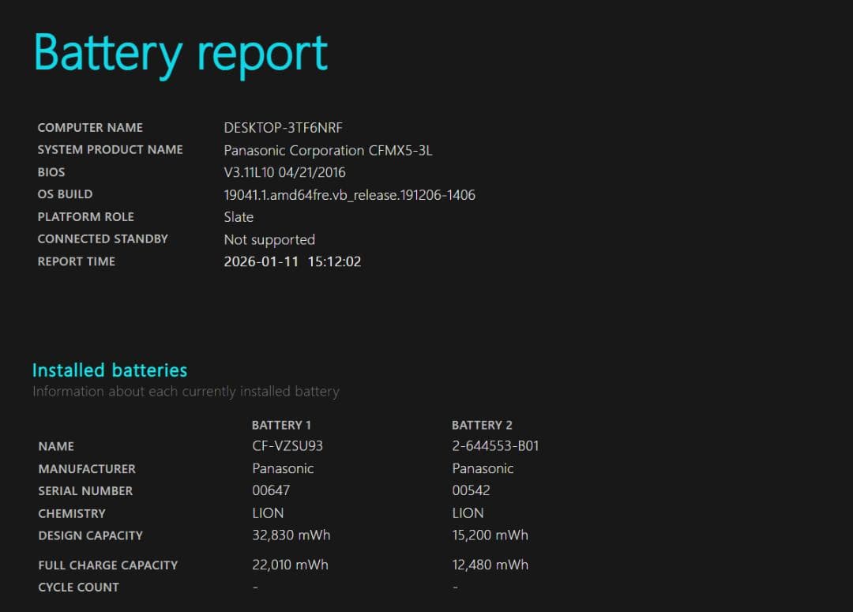Click the Battery report title heading
Viewport: 853px width, 612px height.
tap(180, 54)
